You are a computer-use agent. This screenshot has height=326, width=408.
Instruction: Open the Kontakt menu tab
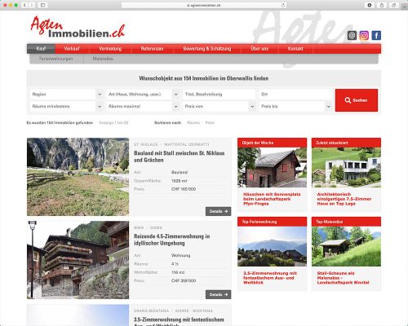(x=295, y=49)
